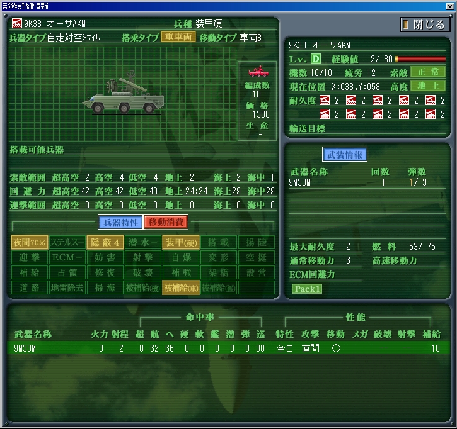Click the 占領 trait cell
457x429 pixels.
coord(67,272)
